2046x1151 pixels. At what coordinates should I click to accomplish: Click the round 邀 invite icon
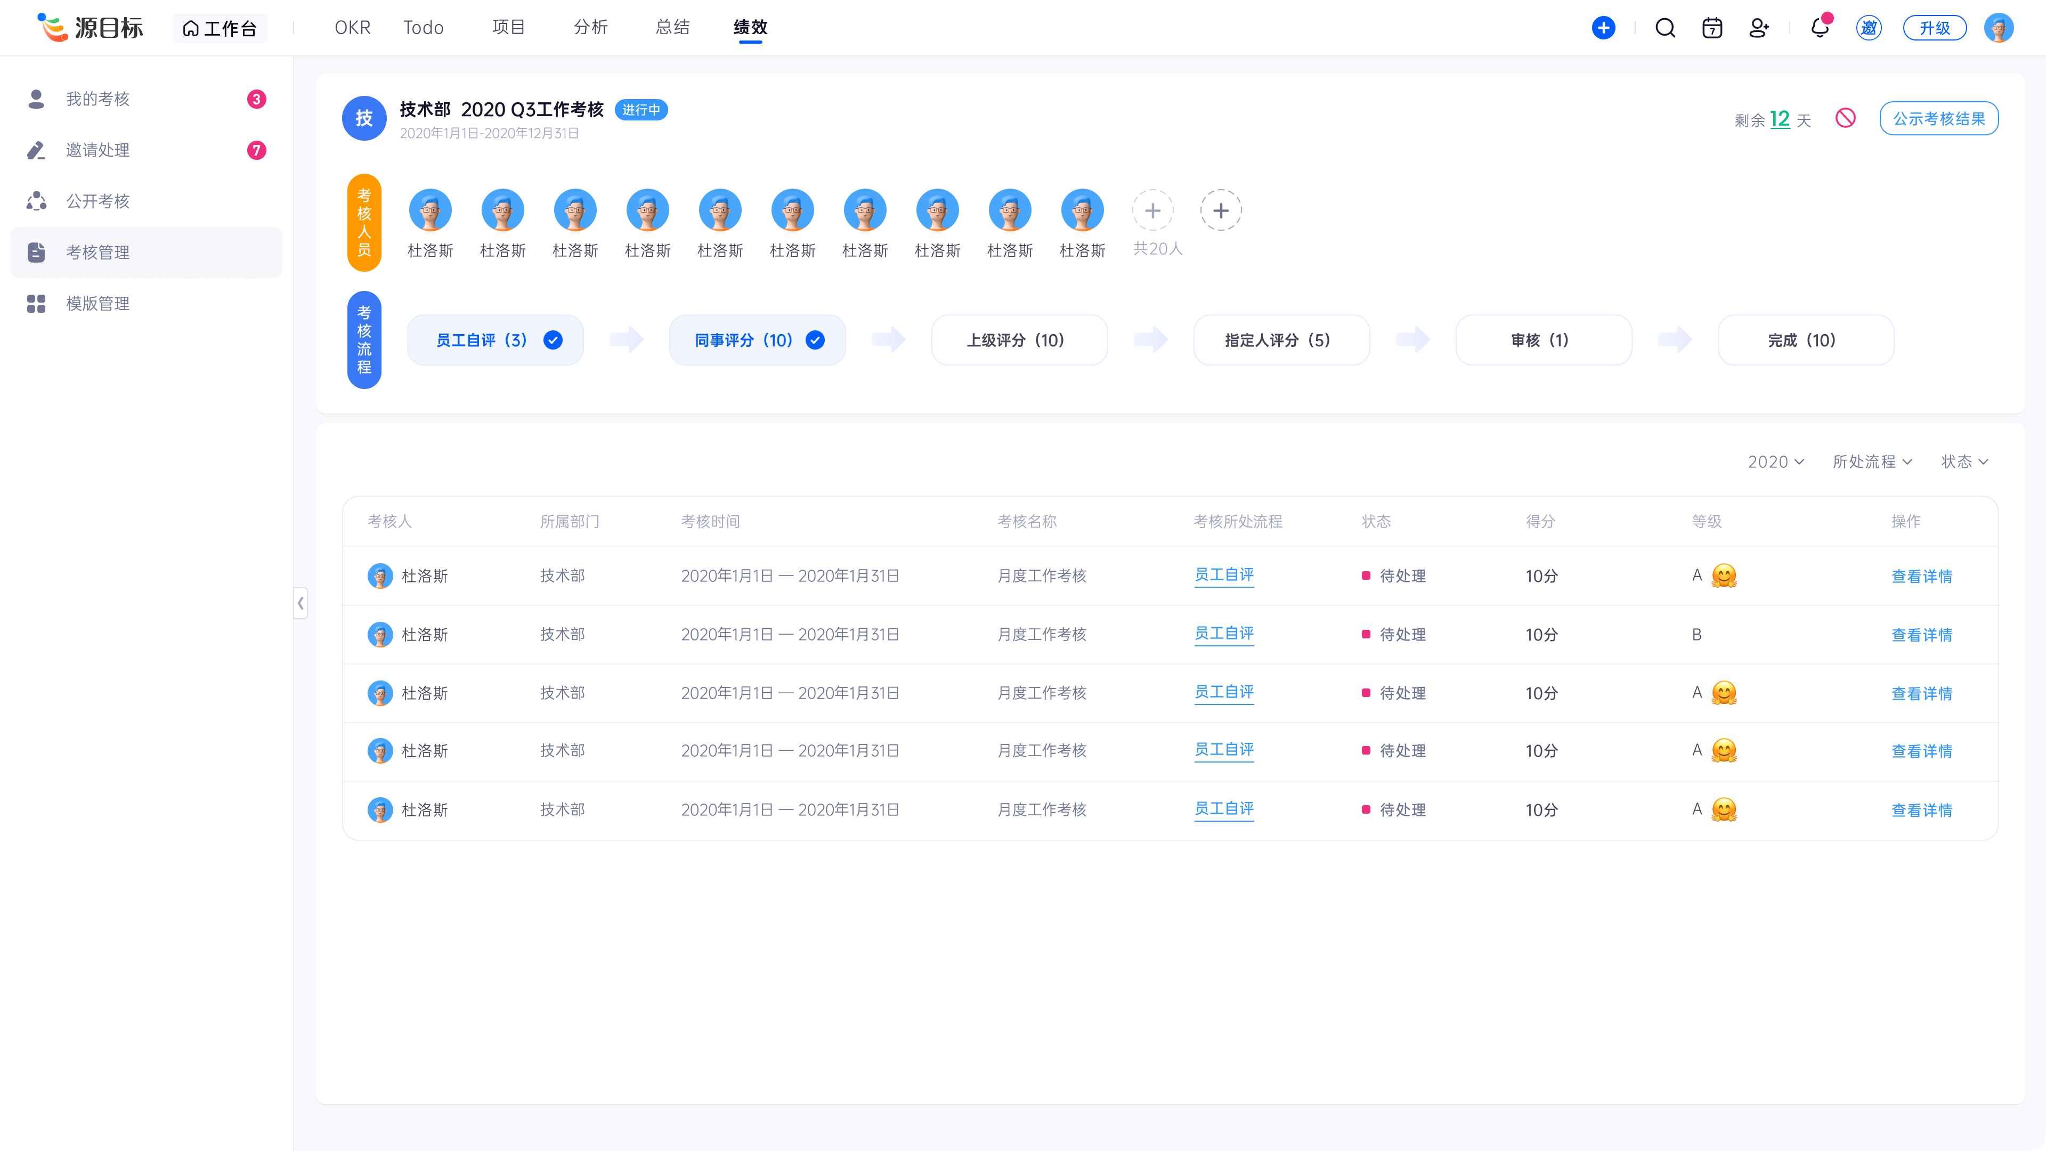tap(1868, 28)
